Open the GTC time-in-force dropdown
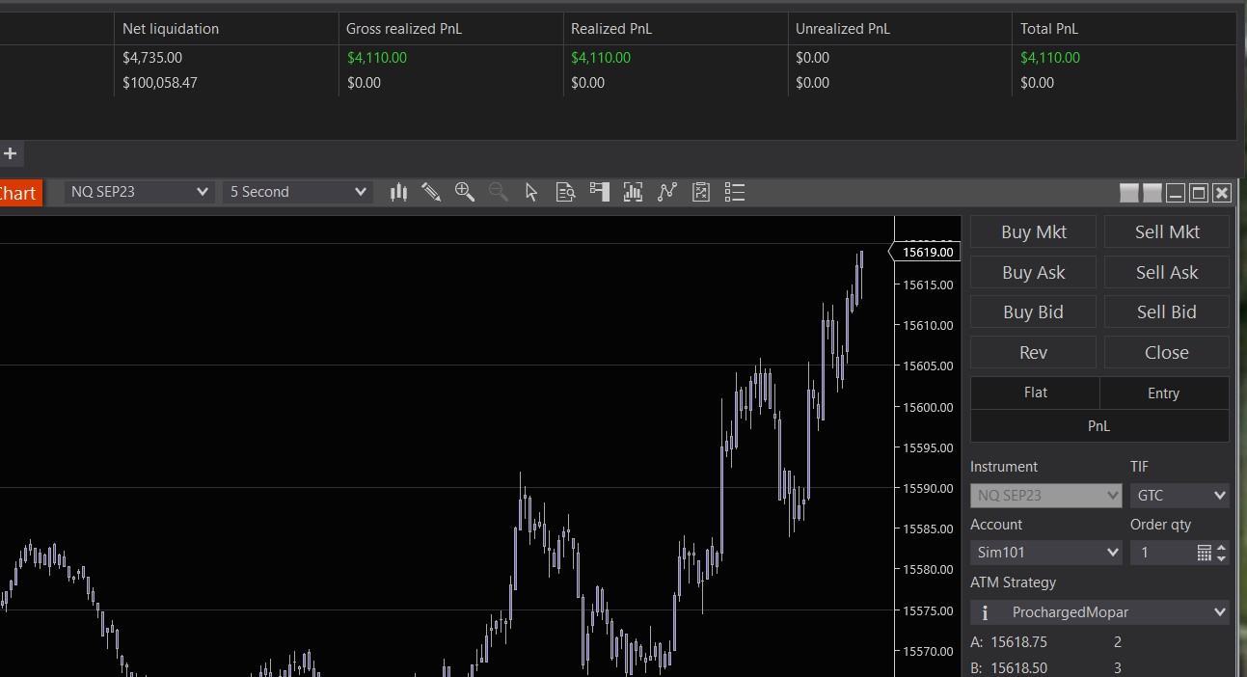1247x677 pixels. [1179, 496]
